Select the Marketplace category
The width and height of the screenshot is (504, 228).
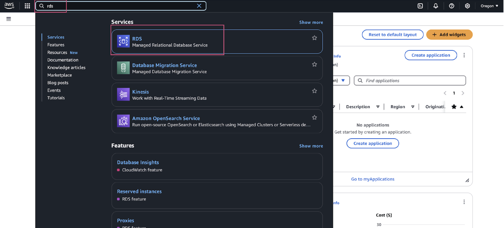pyautogui.click(x=60, y=75)
